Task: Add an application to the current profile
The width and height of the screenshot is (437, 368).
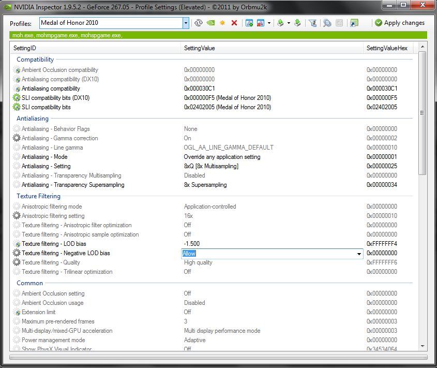Action: tap(249, 23)
